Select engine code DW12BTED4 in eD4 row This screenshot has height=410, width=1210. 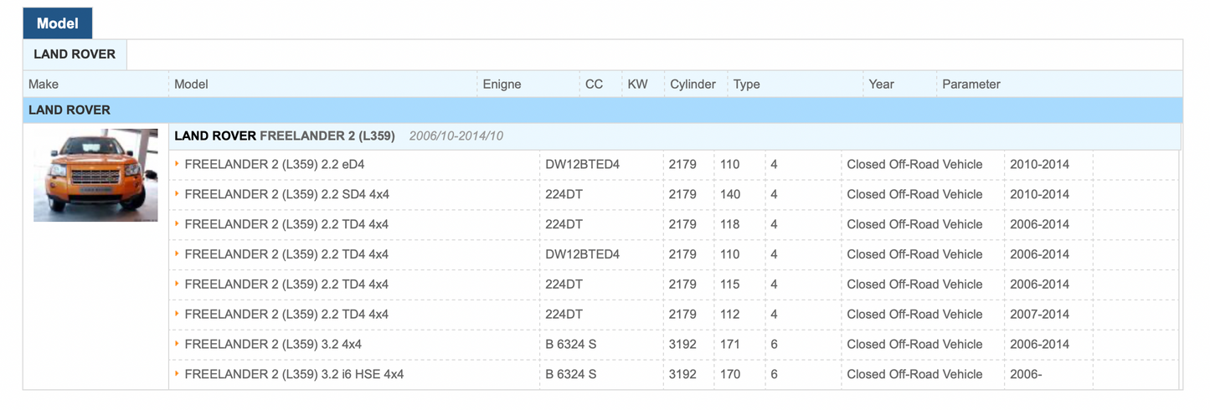point(583,164)
